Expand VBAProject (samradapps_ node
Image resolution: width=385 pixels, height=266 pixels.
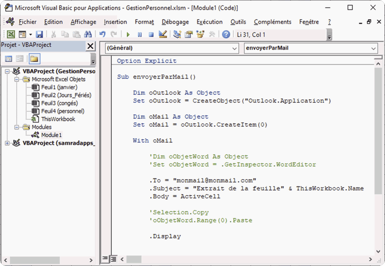pos(7,143)
